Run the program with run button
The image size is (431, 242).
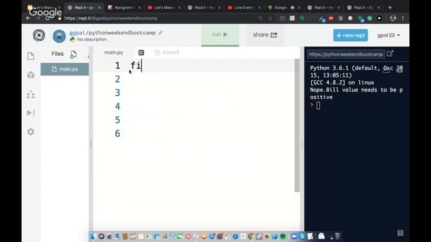[220, 35]
